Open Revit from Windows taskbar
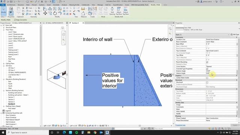The image size is (240, 135). click(x=107, y=132)
